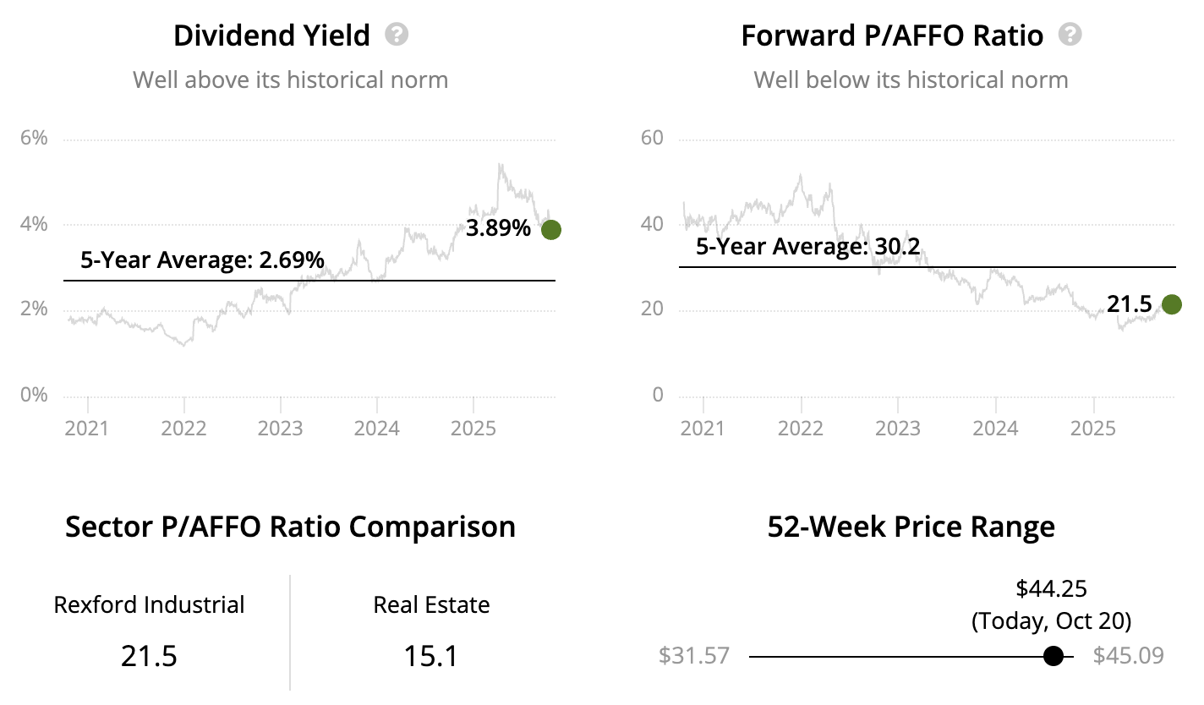Select the 5-Year Average: 2.69% label

(x=202, y=260)
